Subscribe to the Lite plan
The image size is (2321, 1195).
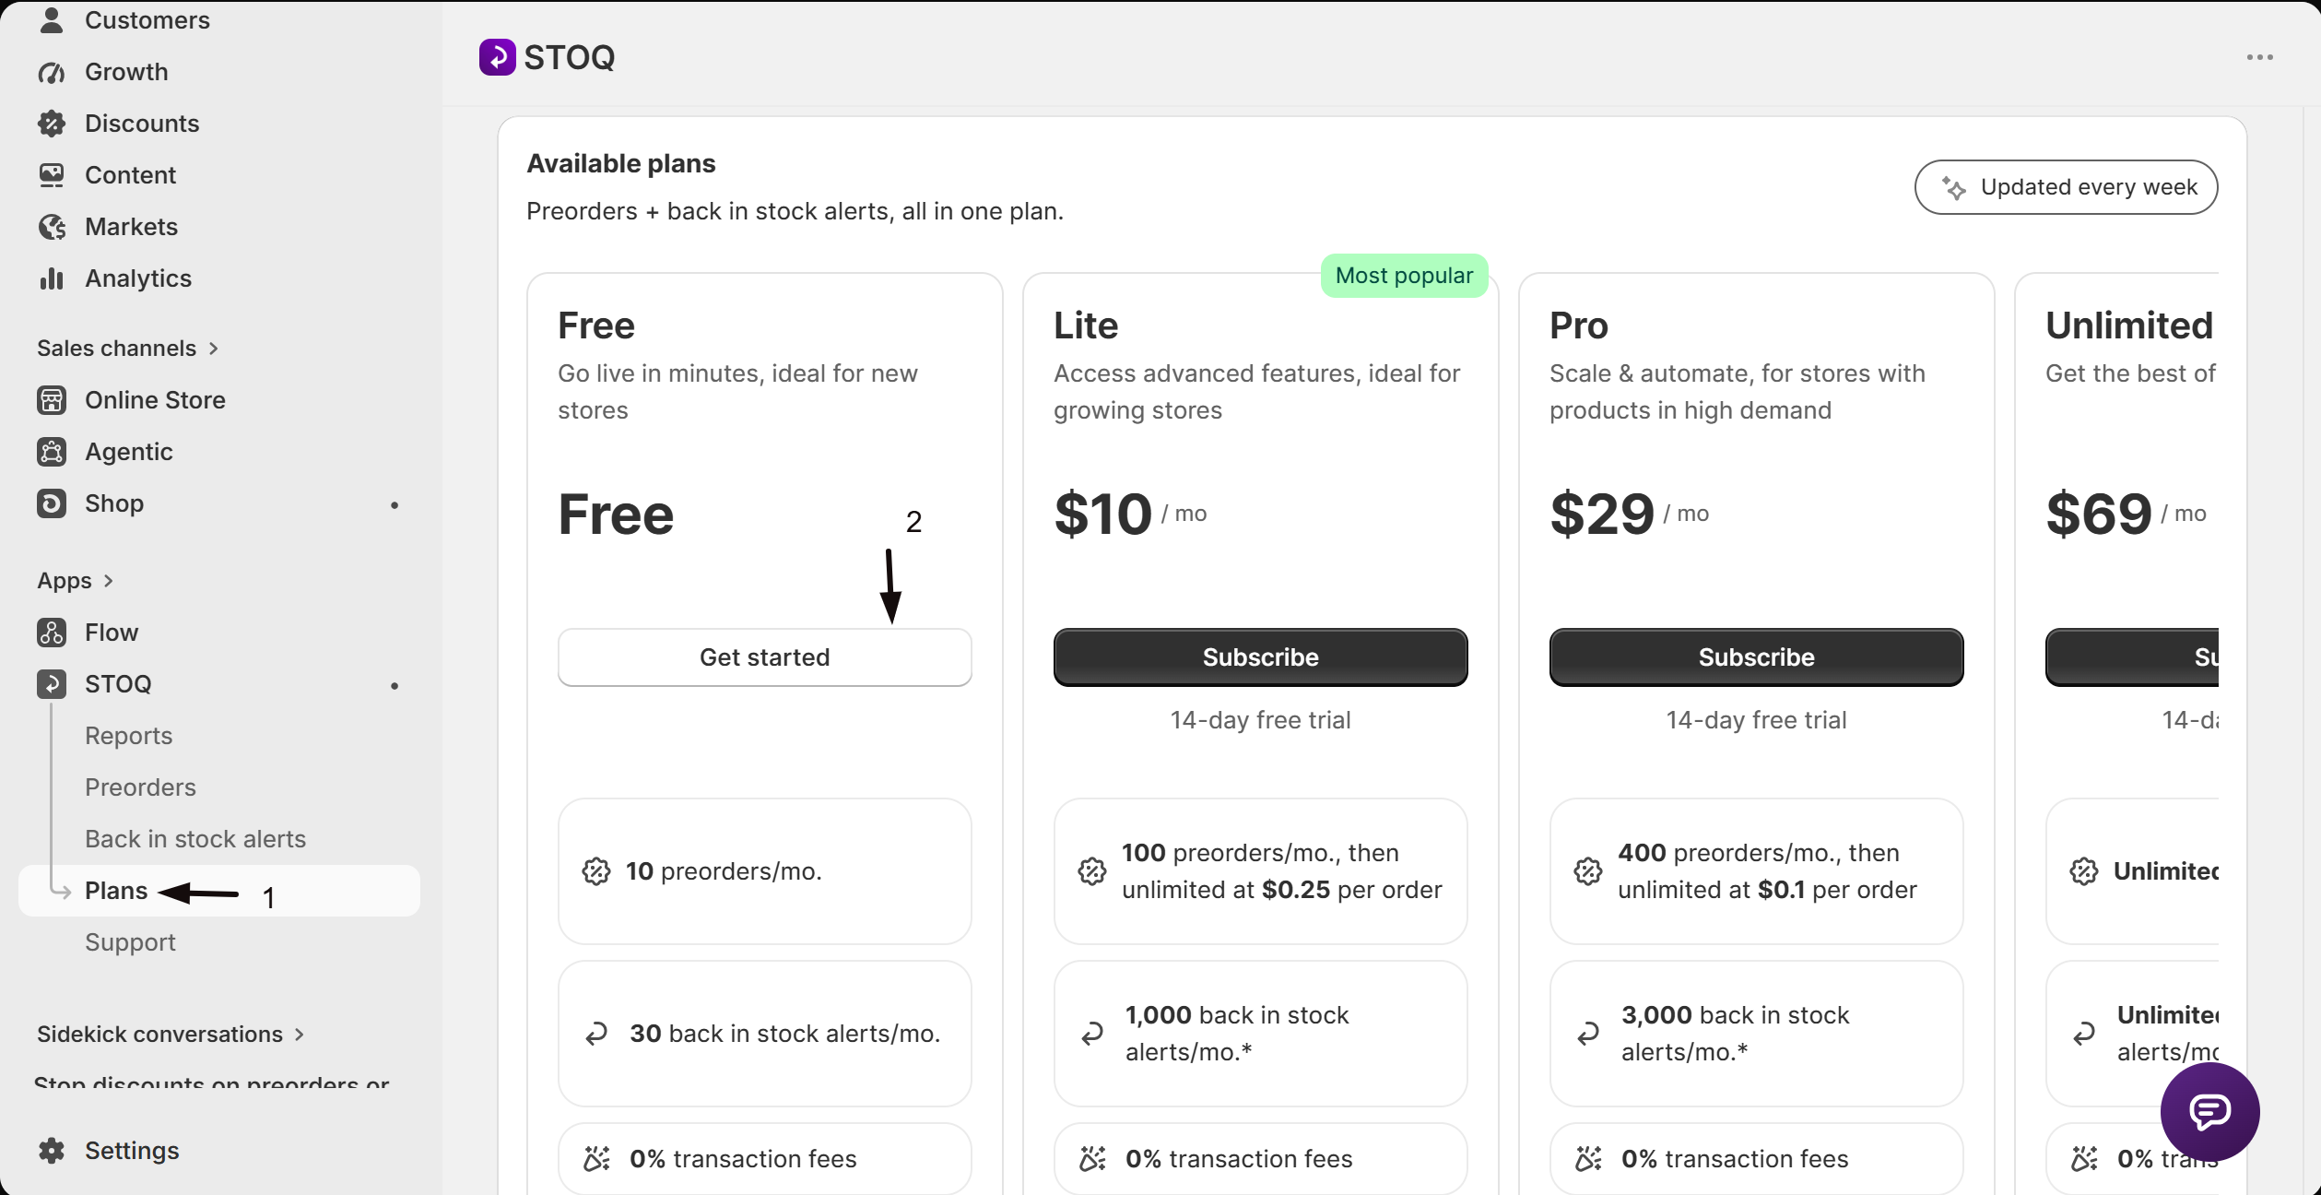click(x=1261, y=657)
